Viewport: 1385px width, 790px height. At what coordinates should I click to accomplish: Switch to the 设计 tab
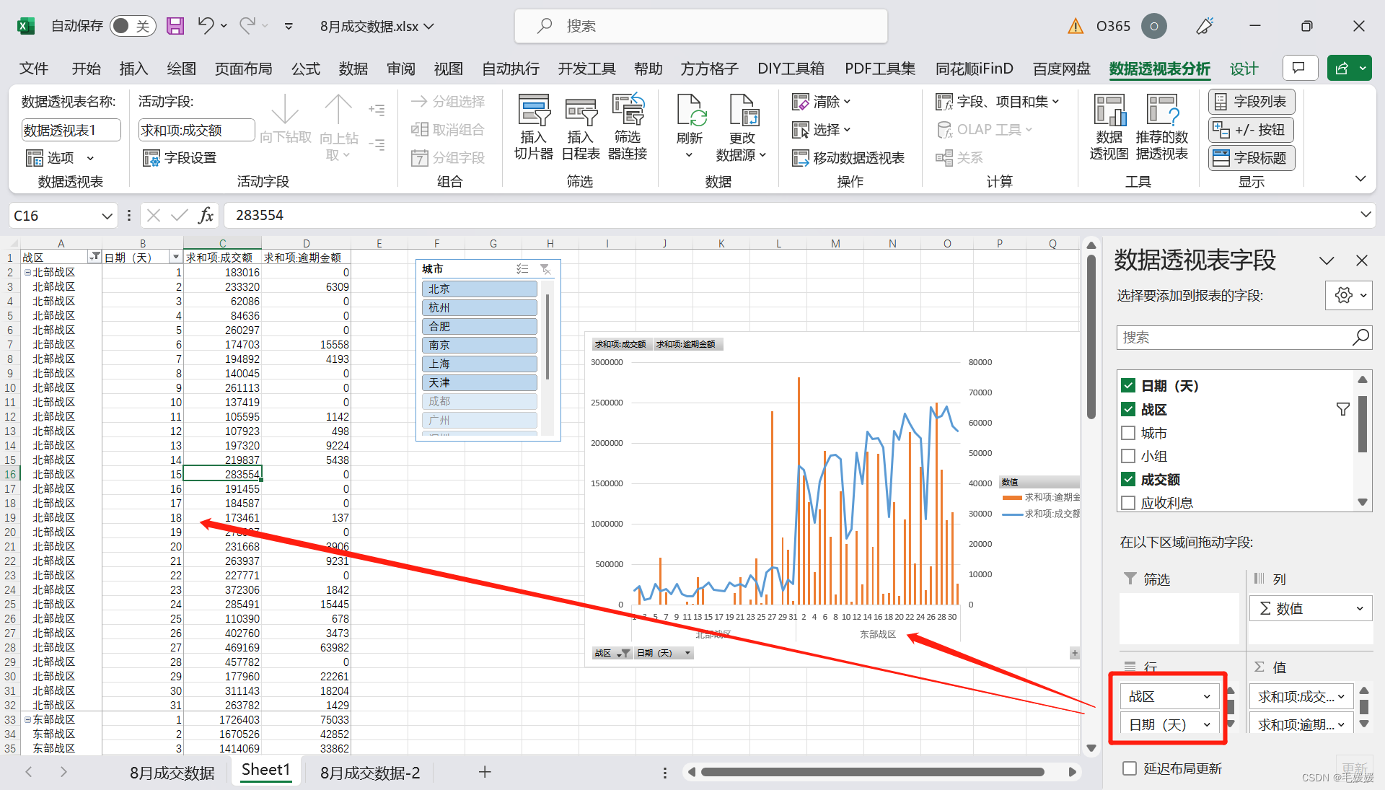click(x=1244, y=69)
